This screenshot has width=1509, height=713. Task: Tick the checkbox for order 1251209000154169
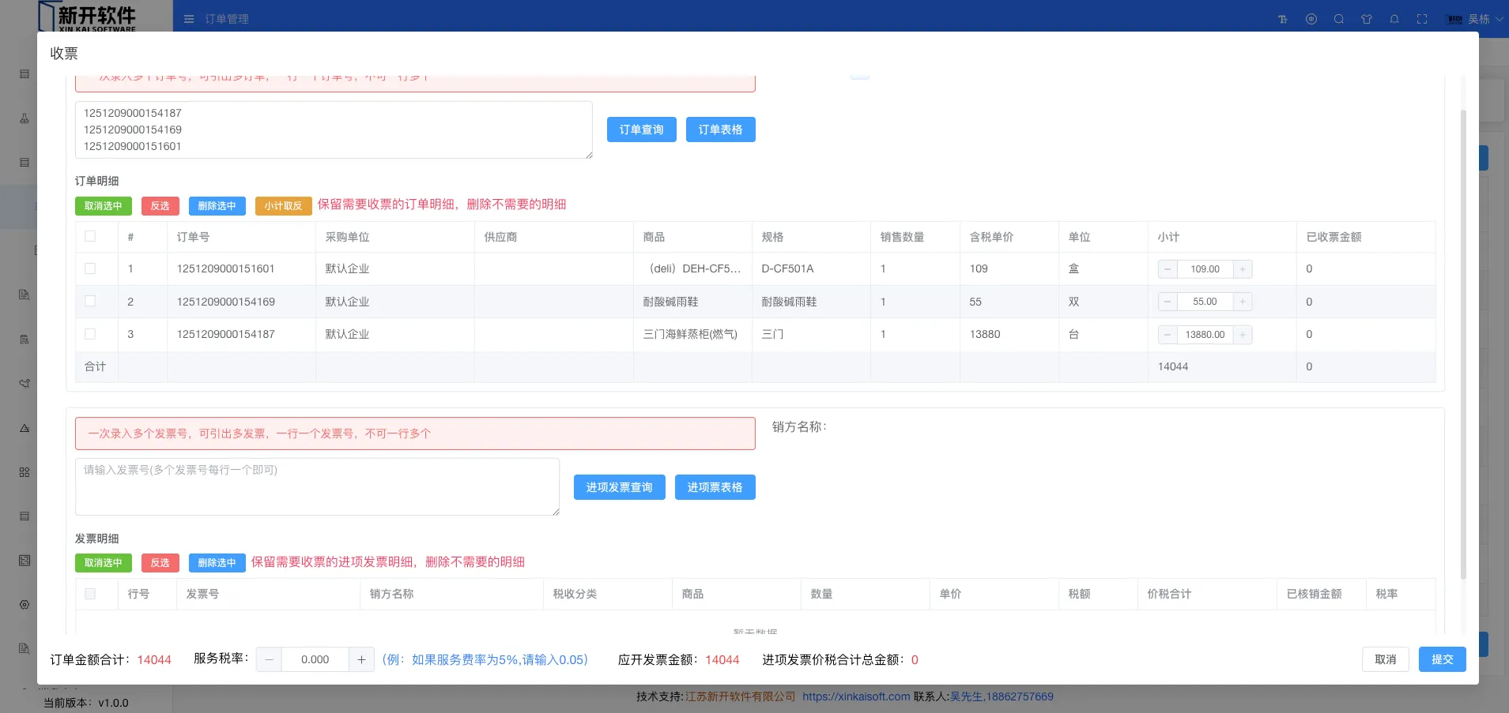pos(90,301)
